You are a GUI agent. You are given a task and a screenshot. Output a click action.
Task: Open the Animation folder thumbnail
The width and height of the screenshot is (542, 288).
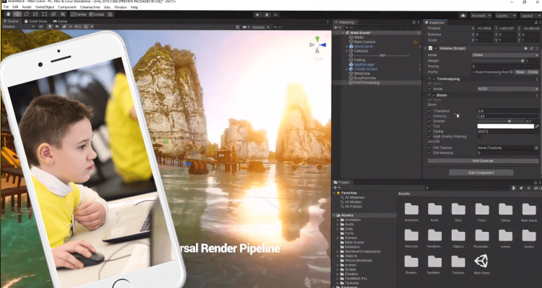[412, 209]
